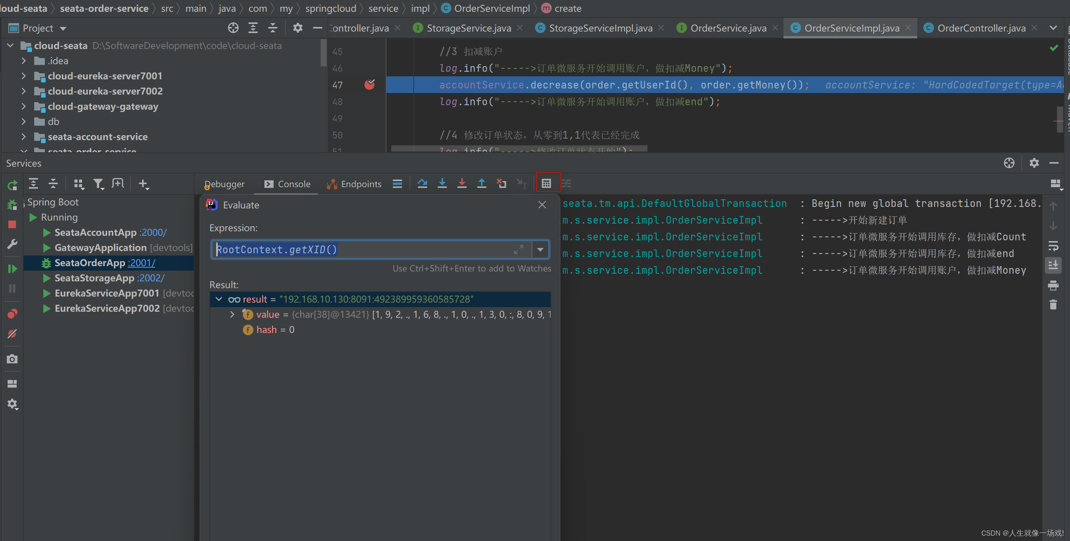This screenshot has width=1070, height=541.
Task: Open SeataStorageApp port 2002 link
Action: (x=151, y=278)
